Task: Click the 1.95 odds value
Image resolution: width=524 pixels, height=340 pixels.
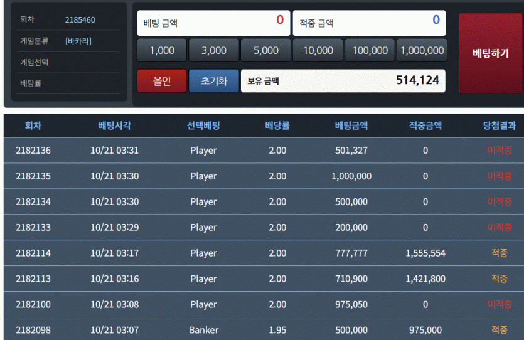Action: (277, 331)
